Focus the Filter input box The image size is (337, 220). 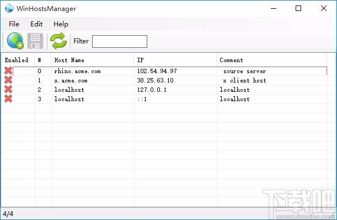(120, 41)
